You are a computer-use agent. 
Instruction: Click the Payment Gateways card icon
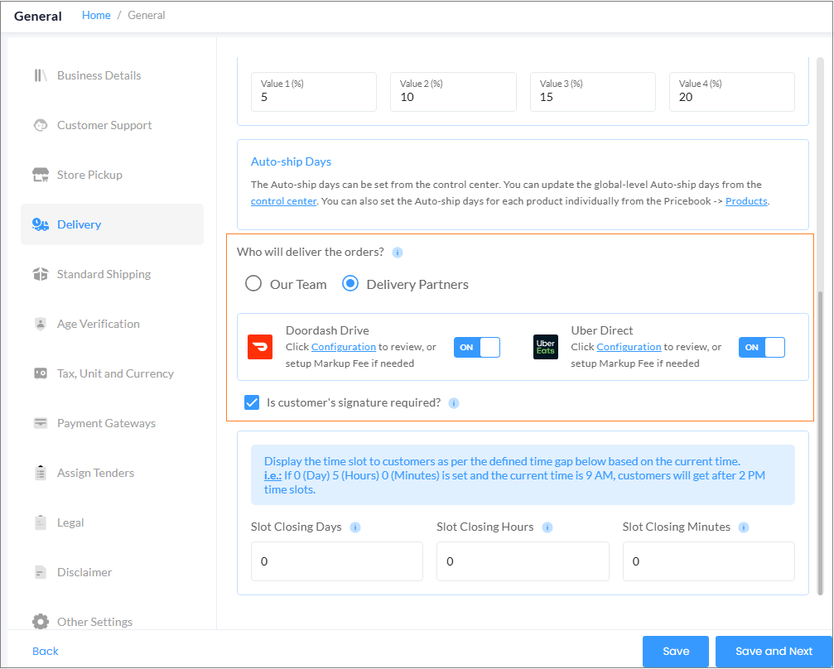point(41,423)
